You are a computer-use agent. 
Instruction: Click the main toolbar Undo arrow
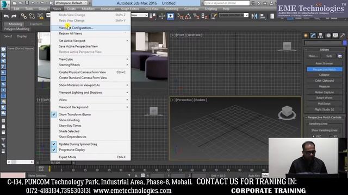click(x=6, y=16)
